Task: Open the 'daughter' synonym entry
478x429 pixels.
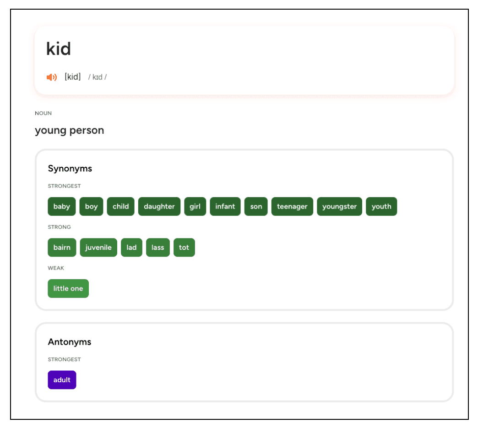Action: [x=159, y=206]
